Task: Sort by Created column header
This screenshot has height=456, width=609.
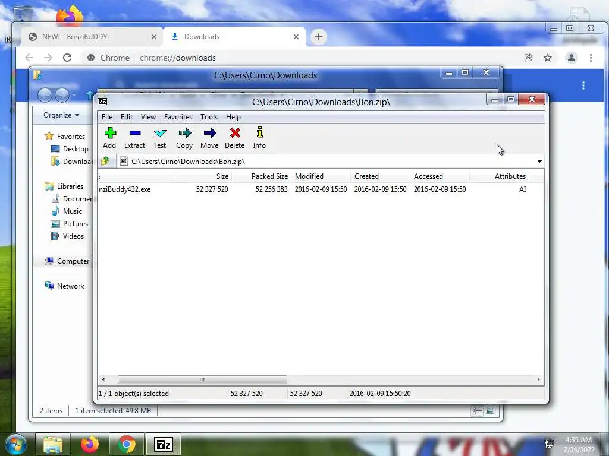Action: [380, 176]
